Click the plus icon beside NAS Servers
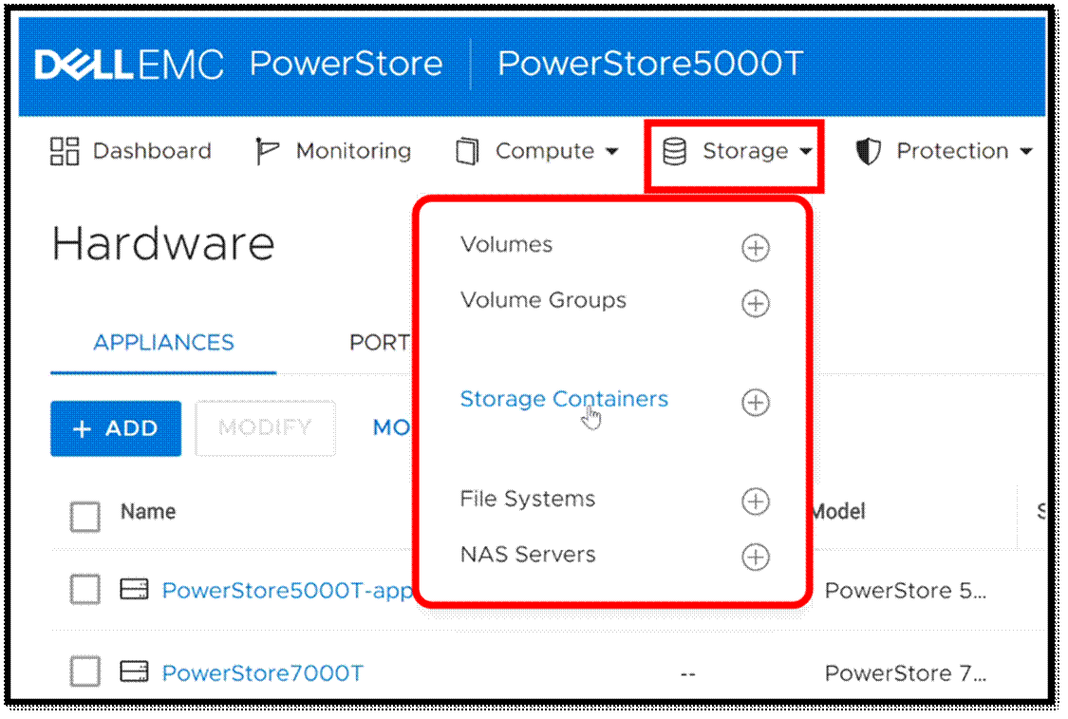Image resolution: width=1068 pixels, height=719 pixels. pos(755,558)
